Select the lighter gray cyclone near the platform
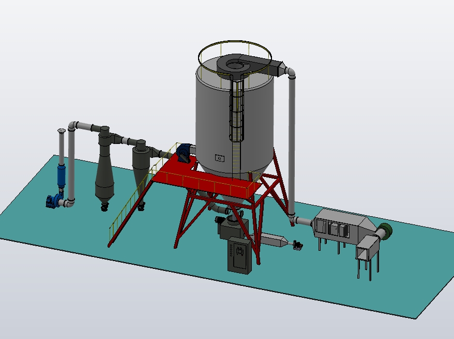Image resolution: width=454 pixels, height=339 pixels. coord(141,170)
